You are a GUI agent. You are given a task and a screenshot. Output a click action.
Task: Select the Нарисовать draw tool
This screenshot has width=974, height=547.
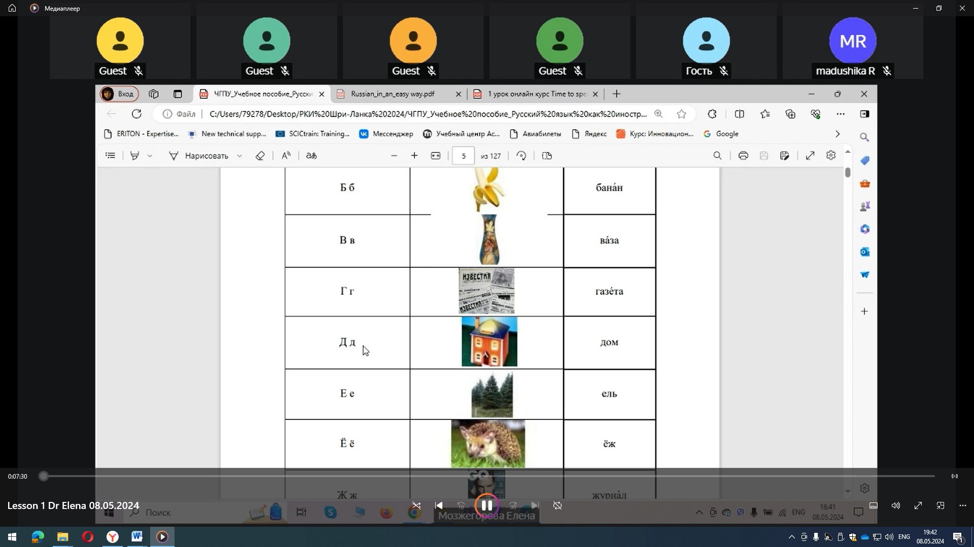[199, 155]
